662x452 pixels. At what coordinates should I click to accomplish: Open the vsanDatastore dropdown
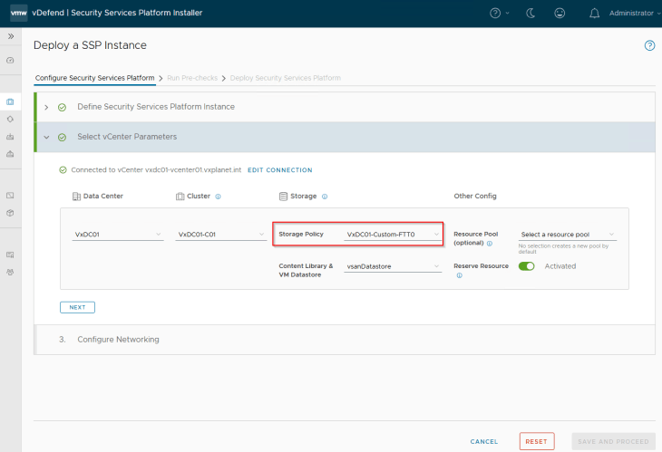click(393, 266)
